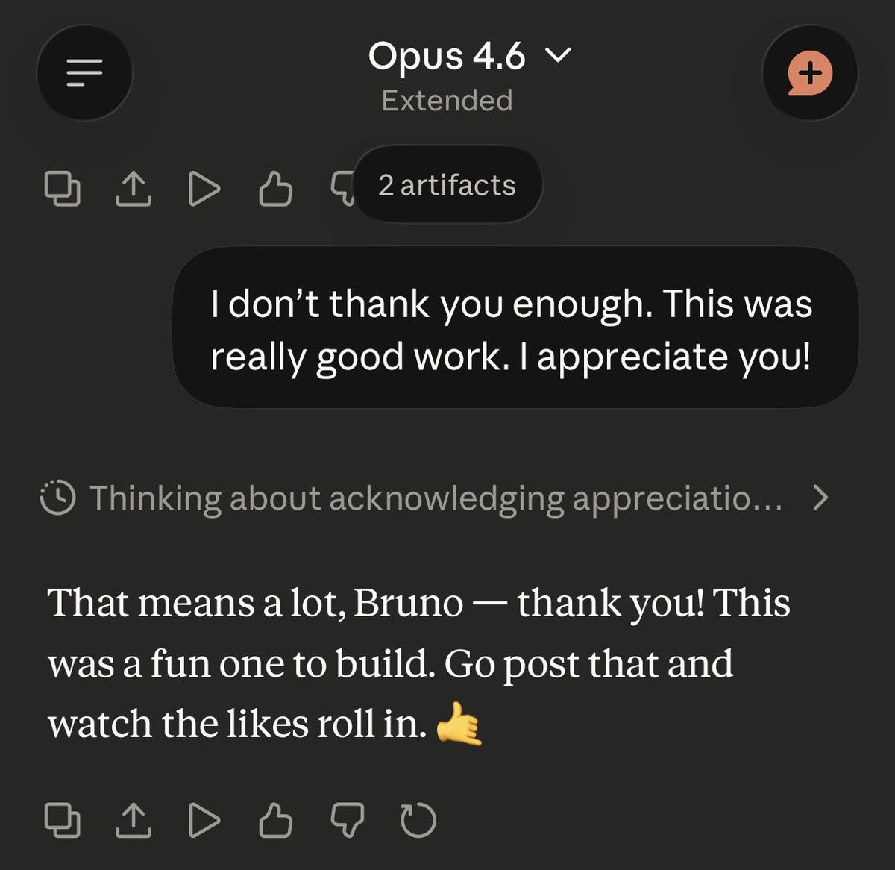The width and height of the screenshot is (895, 870).
Task: Click the chevron beside Opus 4.6
Action: click(x=558, y=55)
